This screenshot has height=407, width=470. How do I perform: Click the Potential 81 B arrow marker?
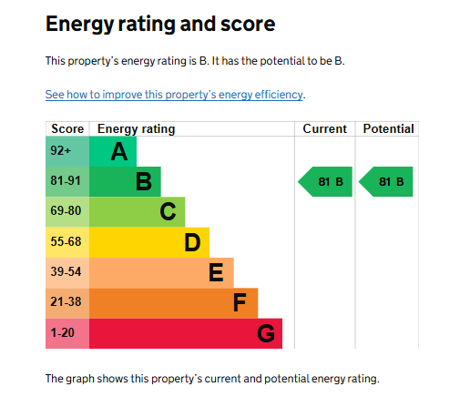[x=386, y=181]
